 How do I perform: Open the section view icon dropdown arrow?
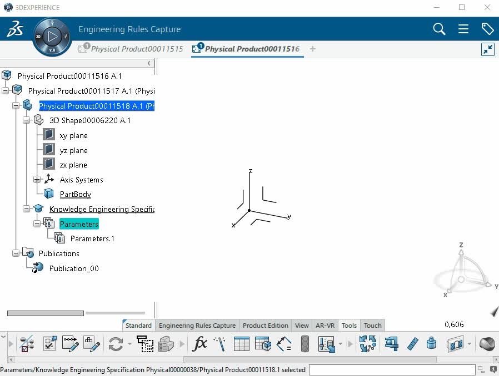(x=469, y=344)
